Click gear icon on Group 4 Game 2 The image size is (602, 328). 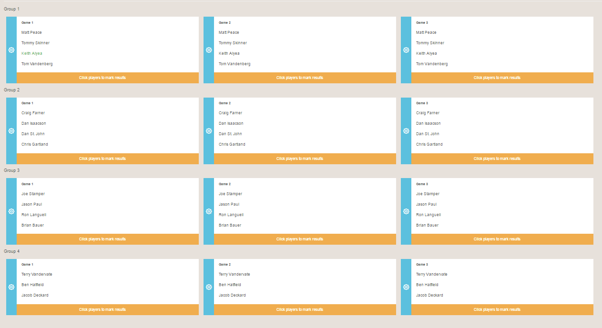pyautogui.click(x=209, y=287)
